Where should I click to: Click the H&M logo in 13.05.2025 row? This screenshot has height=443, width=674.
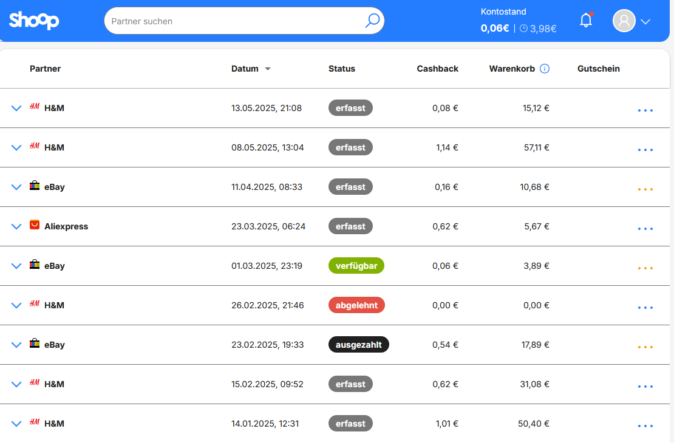[x=35, y=107]
